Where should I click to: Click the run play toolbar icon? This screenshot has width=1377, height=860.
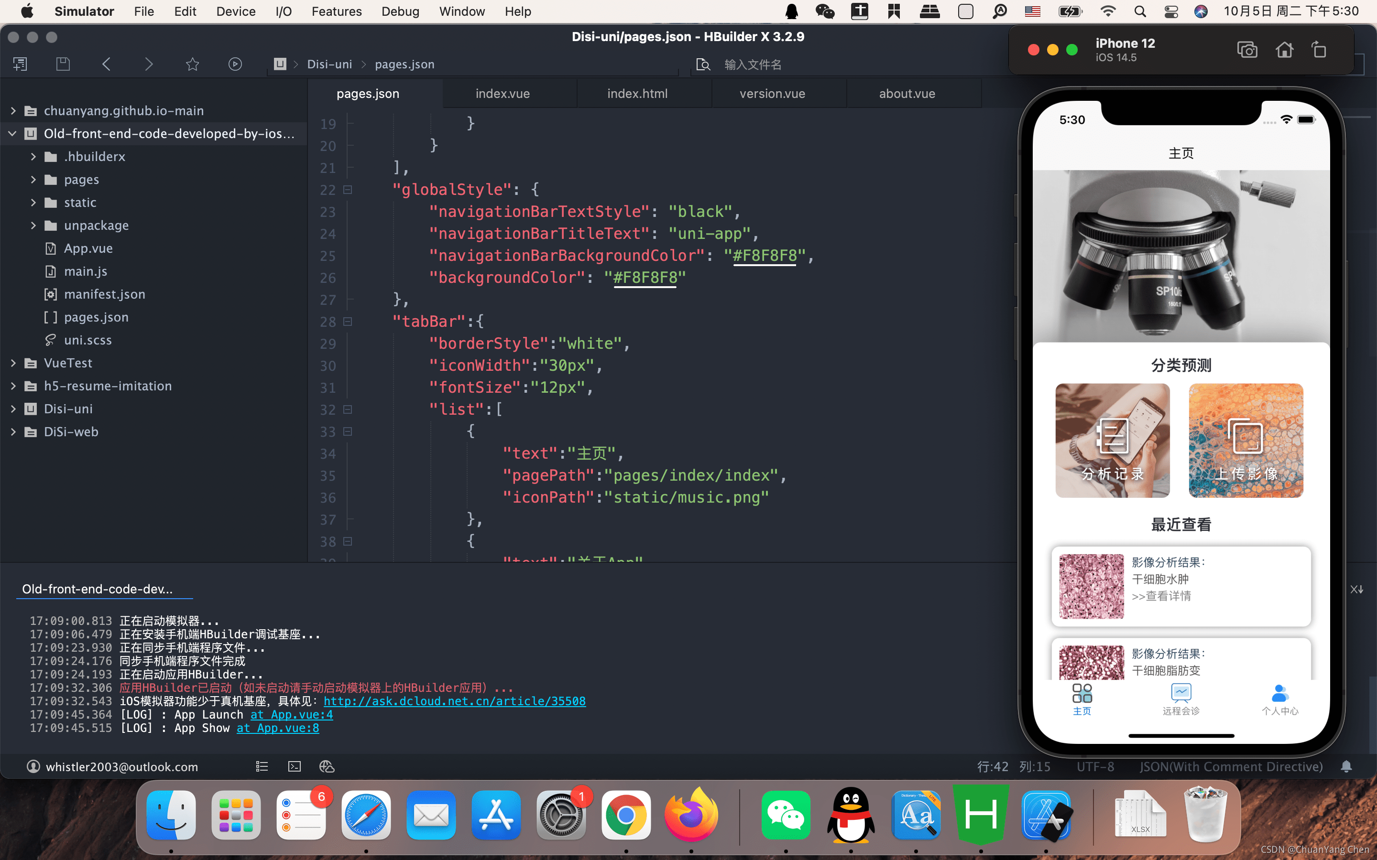pos(235,64)
